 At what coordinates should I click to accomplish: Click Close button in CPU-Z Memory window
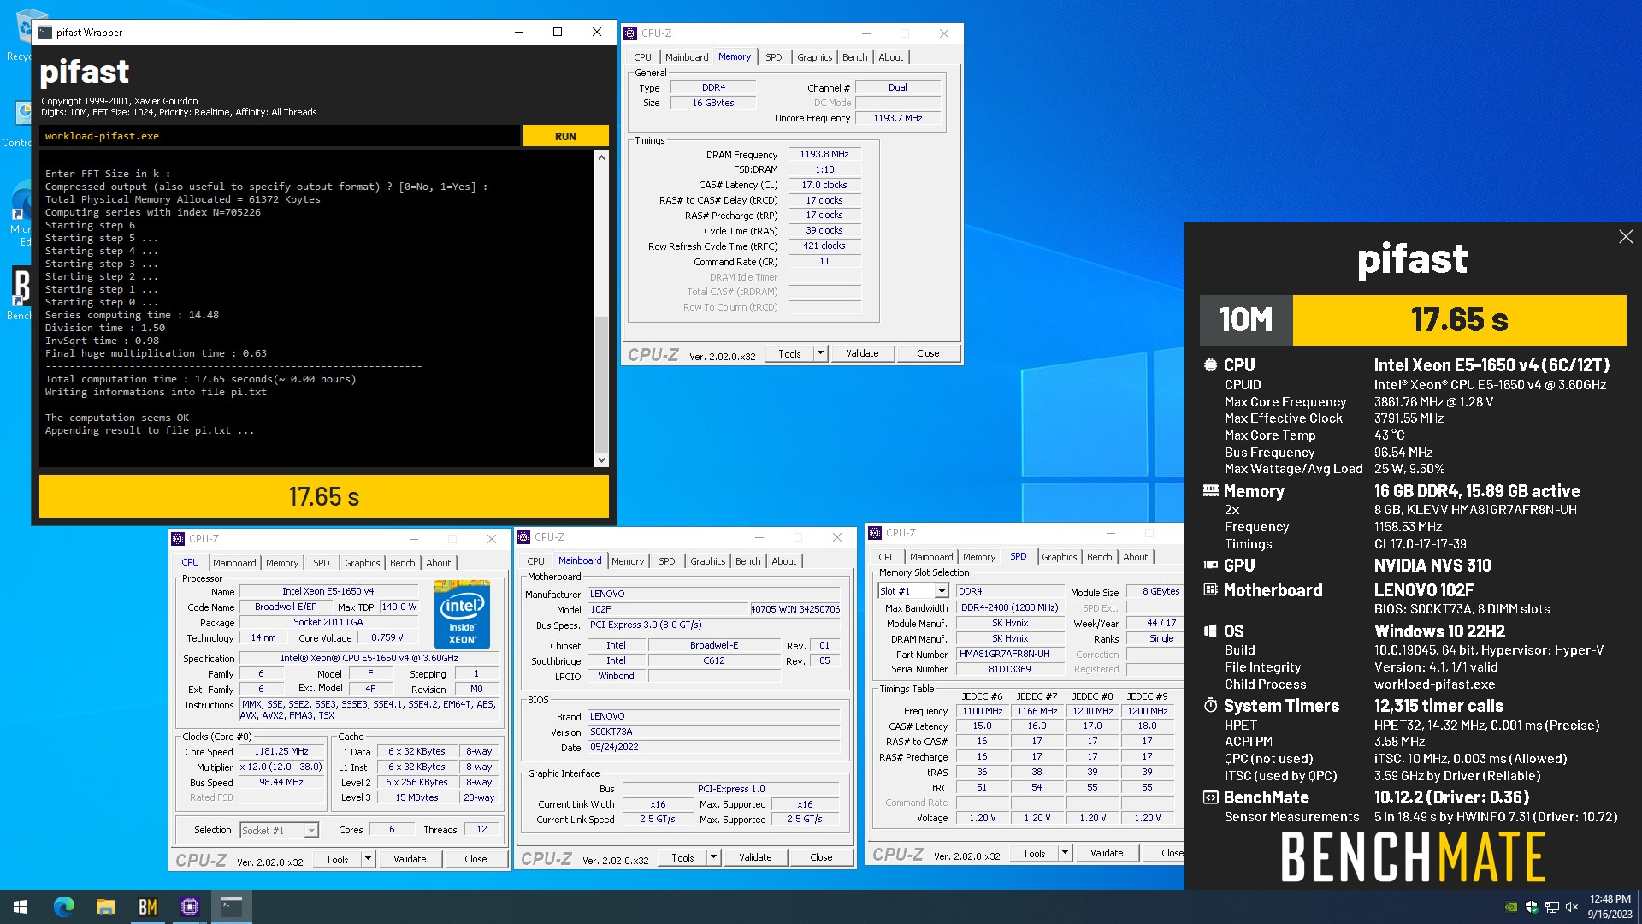(928, 353)
